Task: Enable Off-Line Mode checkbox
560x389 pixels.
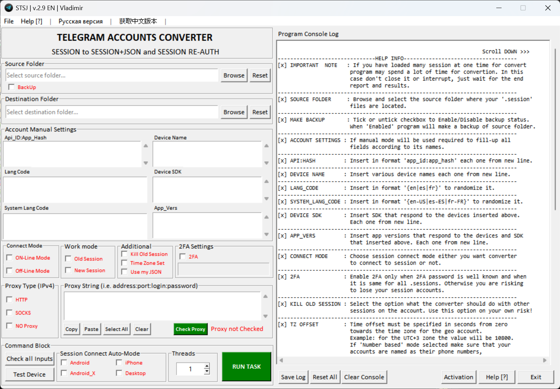Action: (9, 270)
